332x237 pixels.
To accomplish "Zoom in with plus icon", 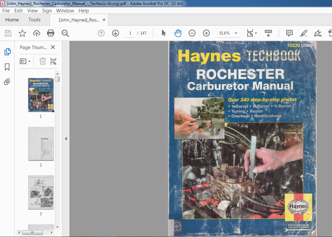I will tap(206, 33).
